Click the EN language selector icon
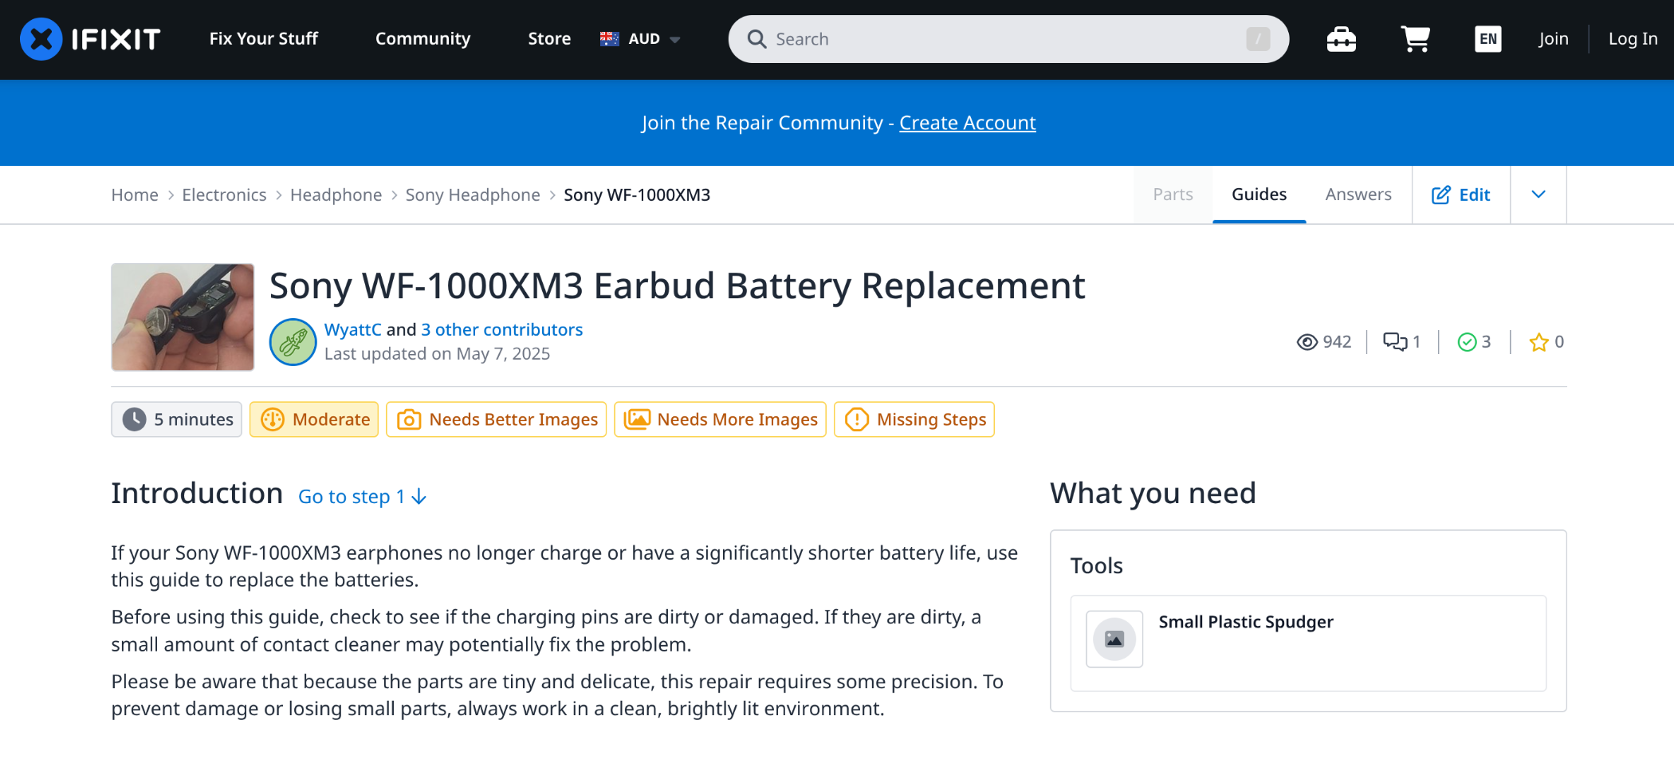The image size is (1674, 783). (1487, 39)
